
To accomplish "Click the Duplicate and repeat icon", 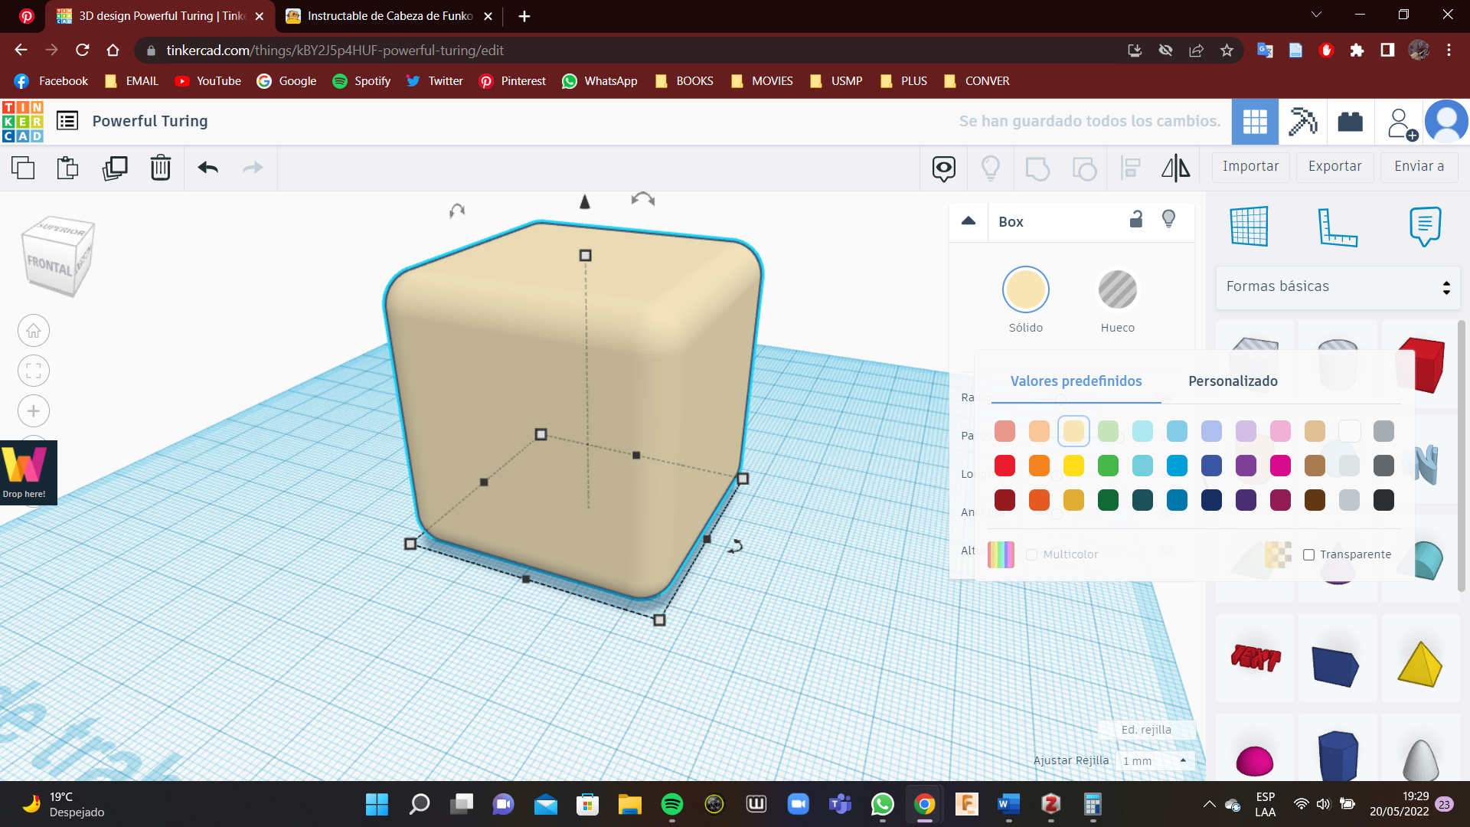I will click(115, 168).
